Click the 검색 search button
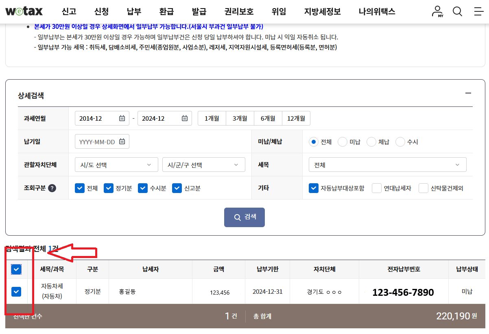489x334 pixels. (244, 217)
